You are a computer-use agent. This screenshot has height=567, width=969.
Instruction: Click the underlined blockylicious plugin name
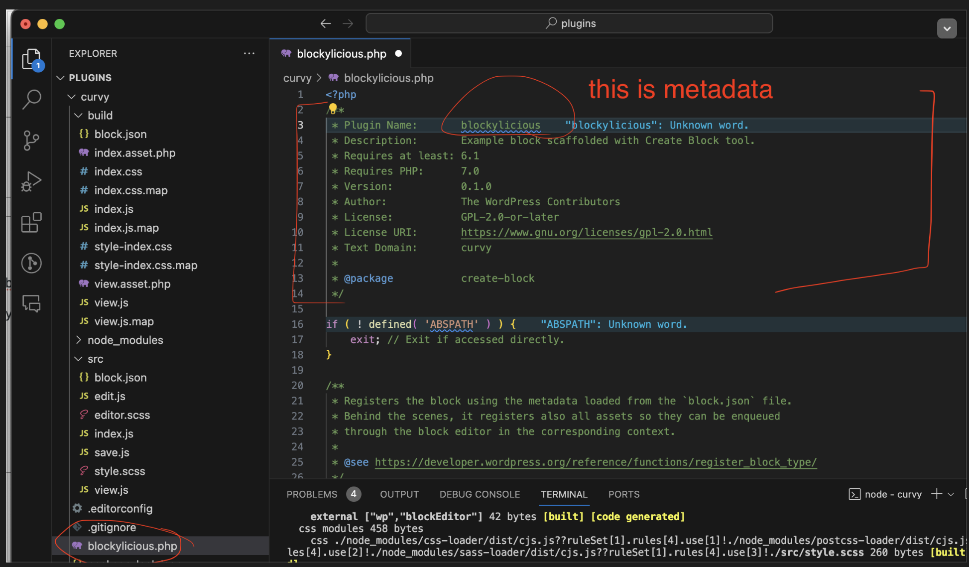point(500,125)
